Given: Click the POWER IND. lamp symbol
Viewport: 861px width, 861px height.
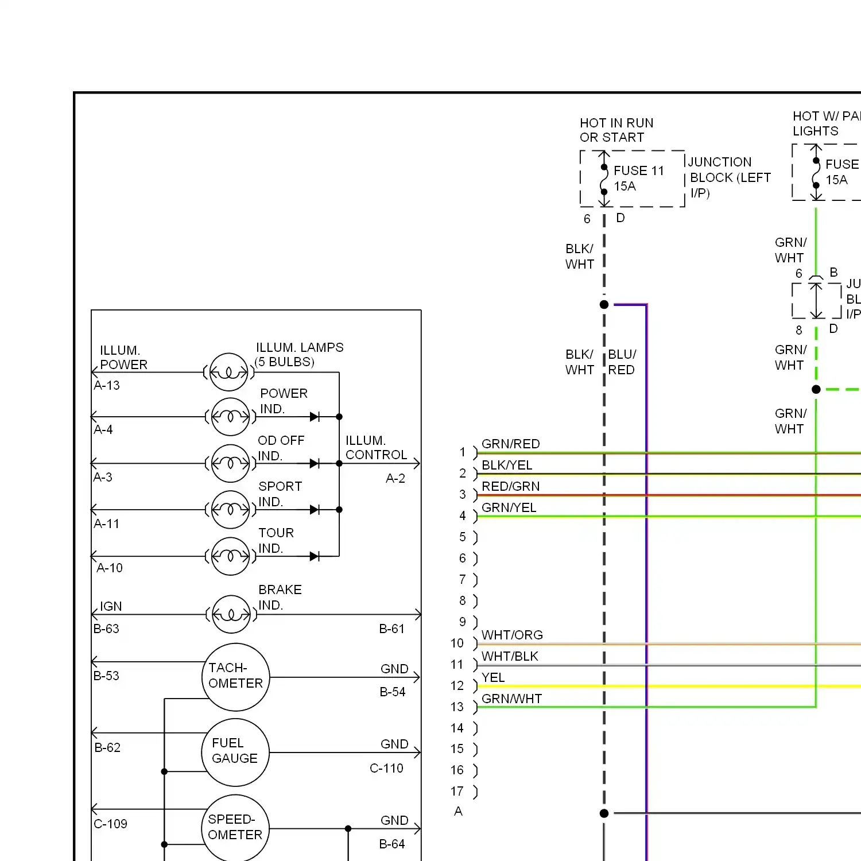Looking at the screenshot, I should 230,417.
